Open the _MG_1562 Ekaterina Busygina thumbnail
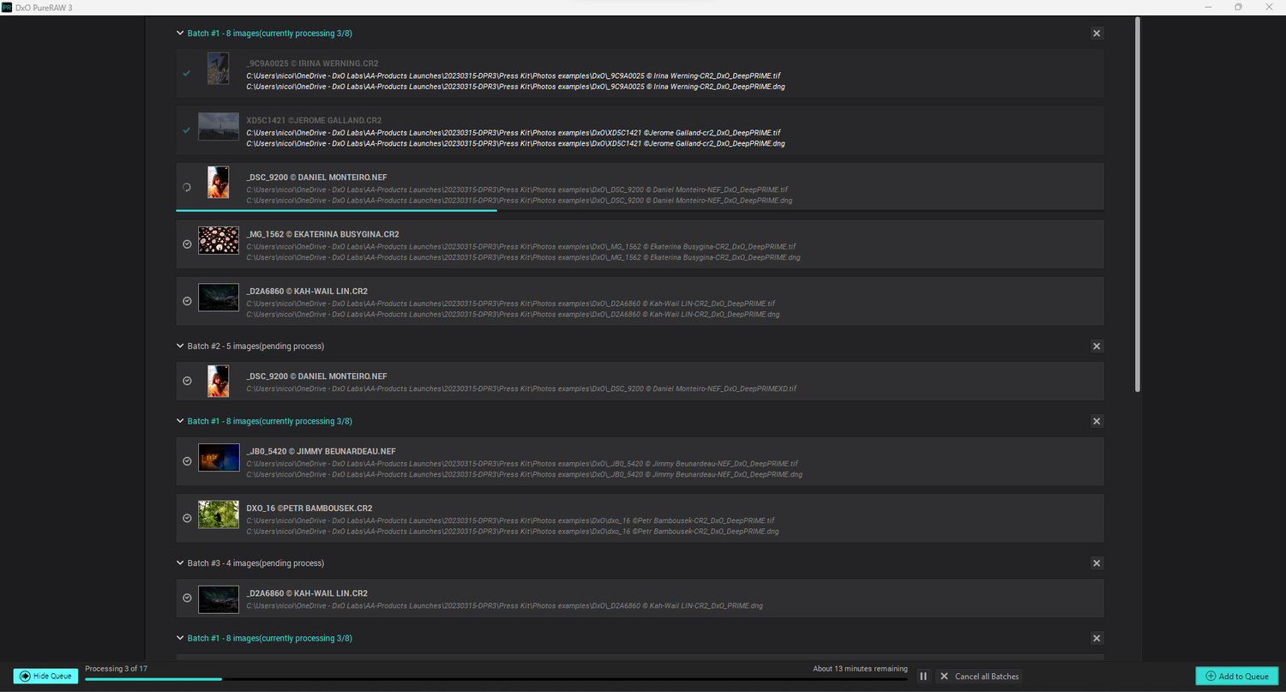The height and width of the screenshot is (692, 1286). pyautogui.click(x=218, y=240)
